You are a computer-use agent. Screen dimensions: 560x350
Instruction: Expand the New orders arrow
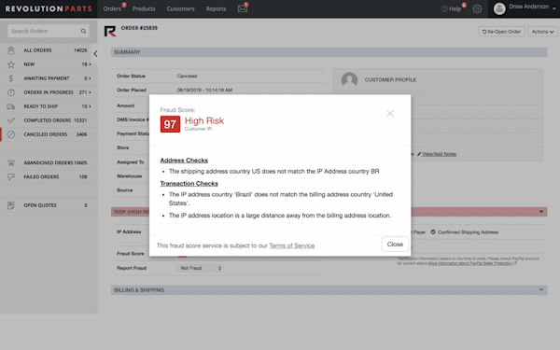point(90,64)
